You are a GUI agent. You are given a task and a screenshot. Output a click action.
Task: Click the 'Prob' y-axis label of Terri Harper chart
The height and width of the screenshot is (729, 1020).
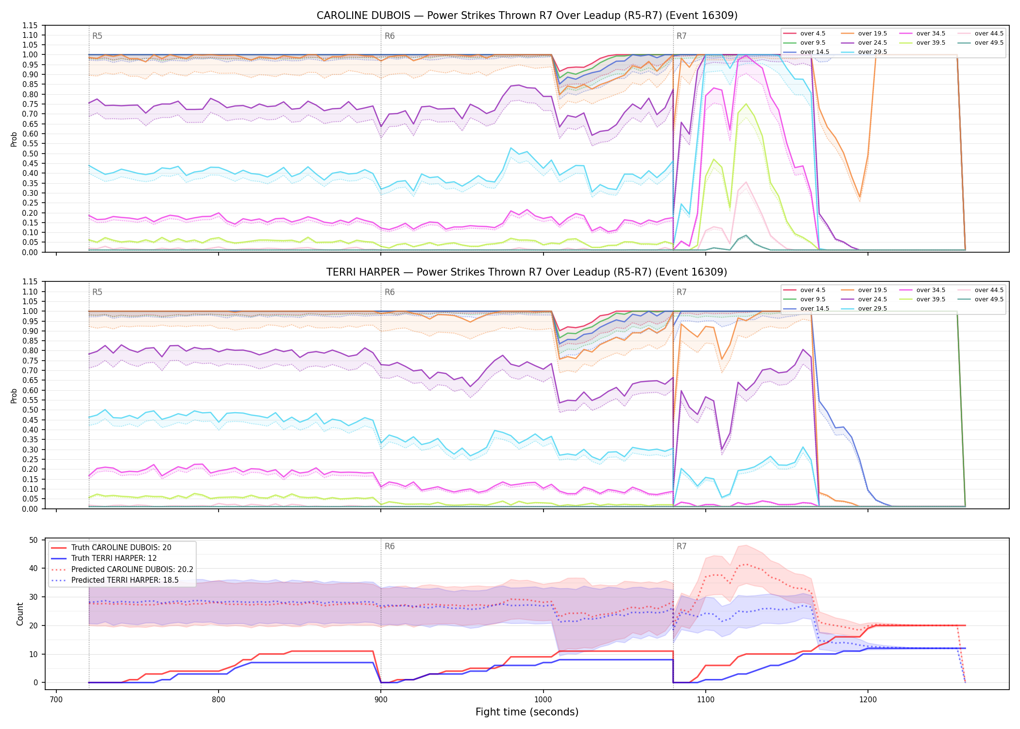tap(14, 396)
